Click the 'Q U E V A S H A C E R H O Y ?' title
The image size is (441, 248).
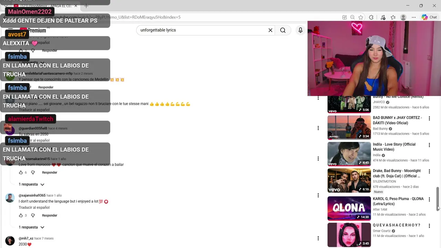pyautogui.click(x=397, y=225)
